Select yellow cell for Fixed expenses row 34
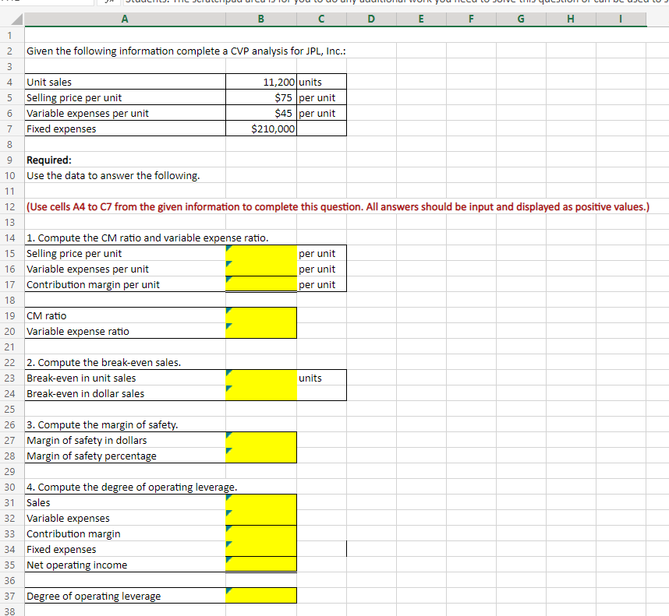This screenshot has height=616, width=669. 261,549
